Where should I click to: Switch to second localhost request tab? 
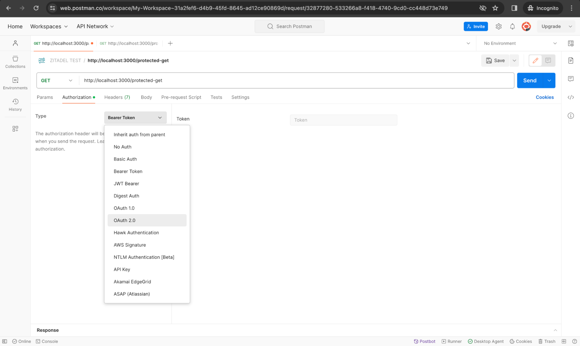(x=129, y=43)
